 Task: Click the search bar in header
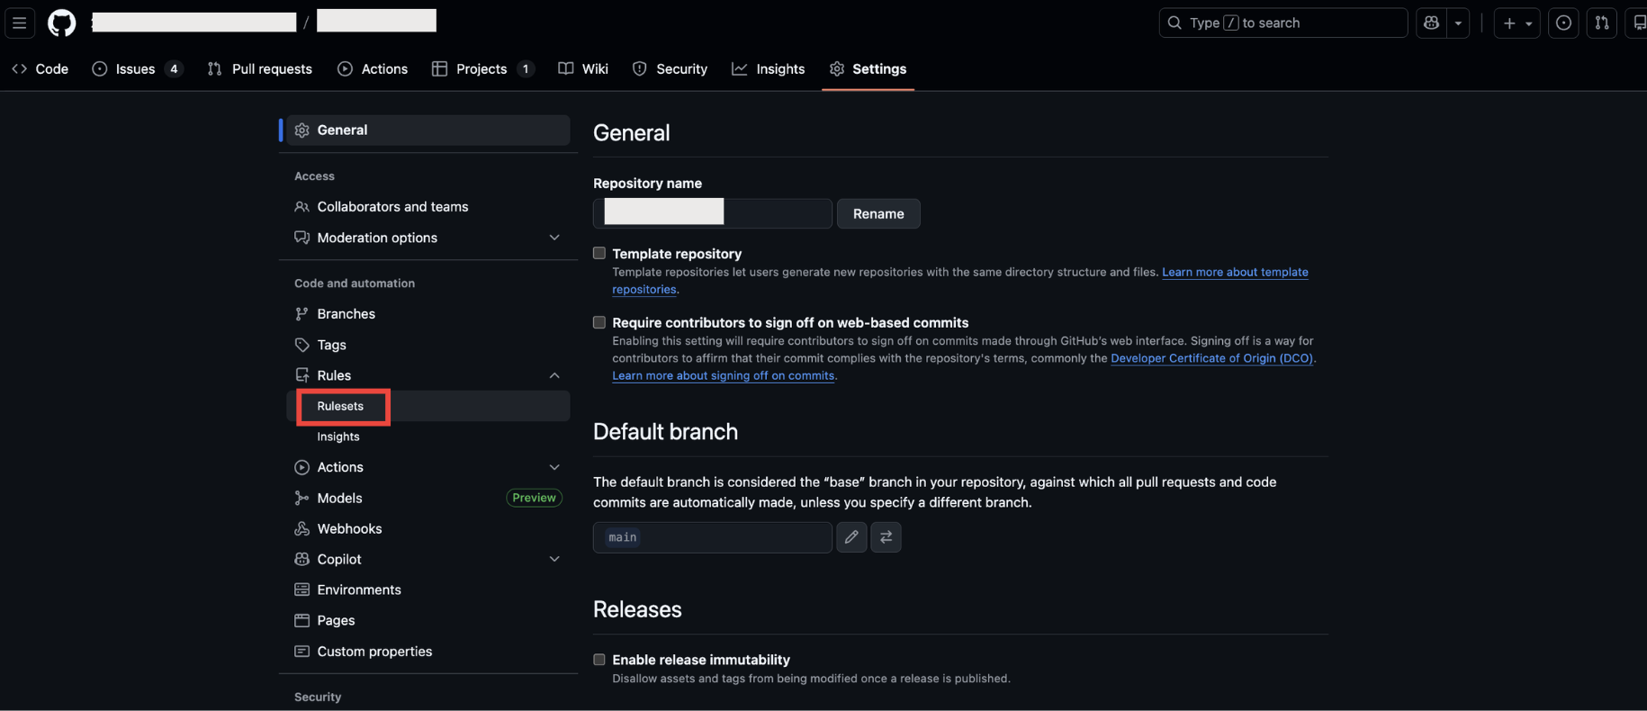(1283, 22)
